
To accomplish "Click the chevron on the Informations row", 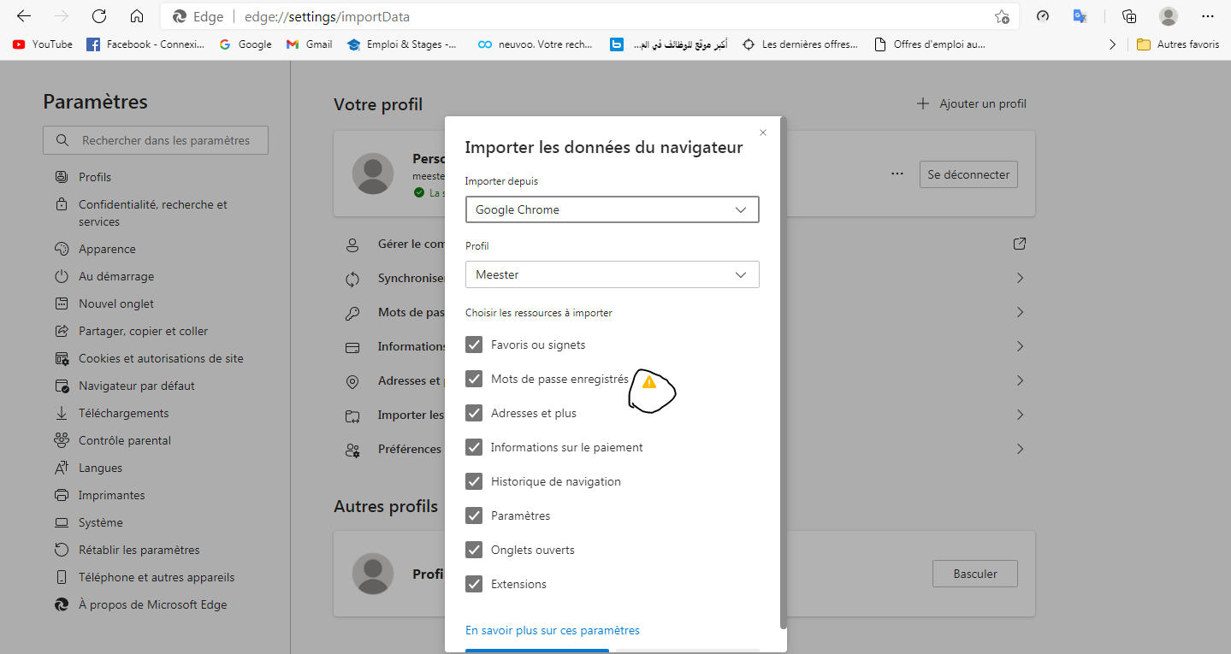I will 1020,346.
